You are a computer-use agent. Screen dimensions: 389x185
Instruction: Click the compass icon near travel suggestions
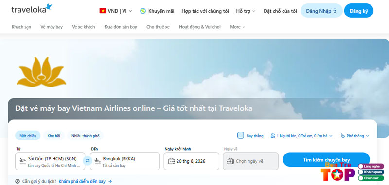tap(18, 181)
